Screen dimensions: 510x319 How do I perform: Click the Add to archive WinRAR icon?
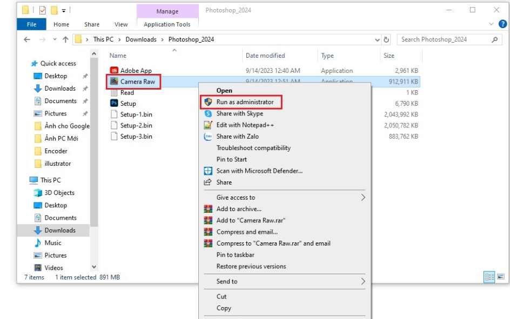point(208,209)
